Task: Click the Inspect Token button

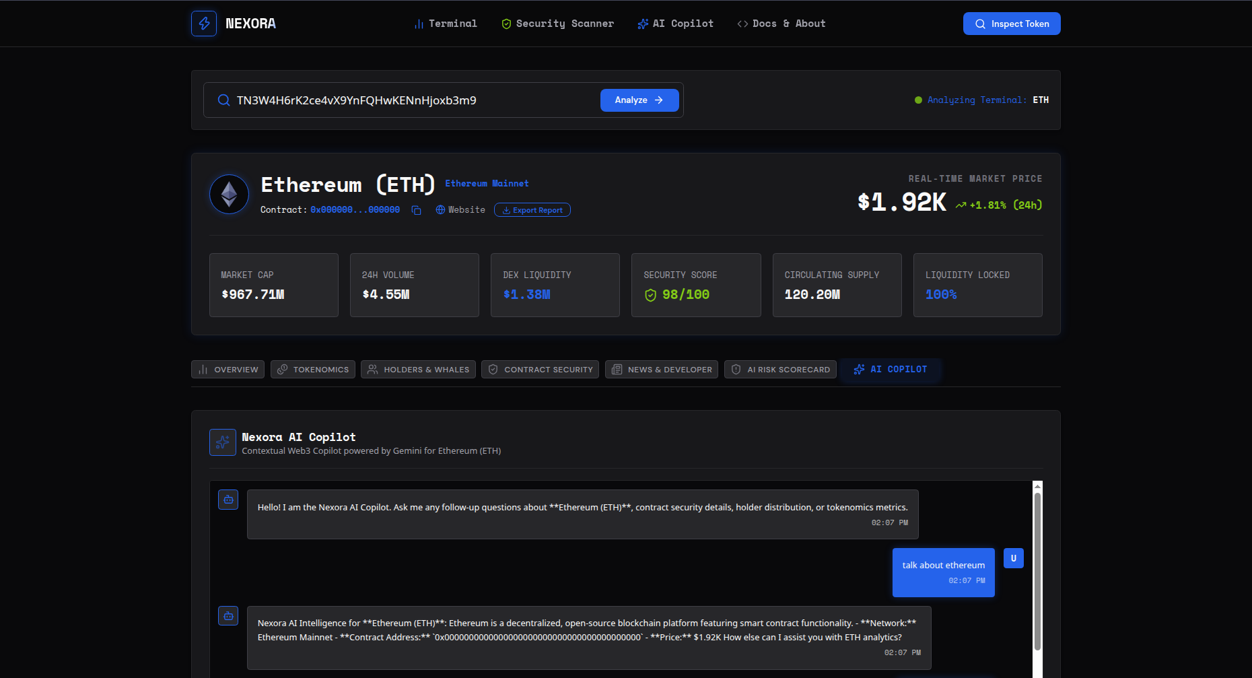Action: [1012, 24]
